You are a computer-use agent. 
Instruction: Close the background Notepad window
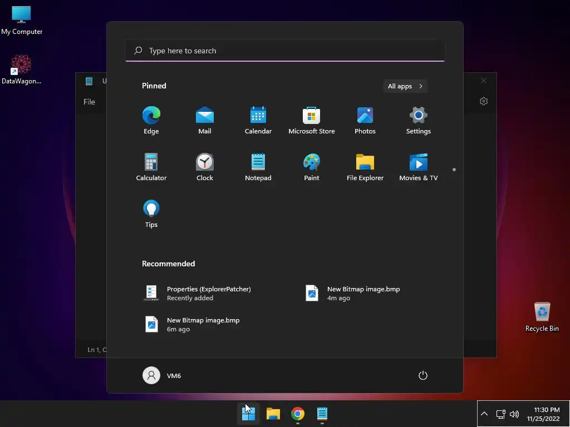click(x=484, y=81)
